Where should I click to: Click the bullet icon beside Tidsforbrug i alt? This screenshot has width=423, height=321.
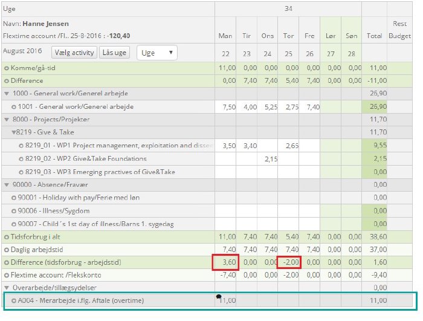[x=7, y=237]
